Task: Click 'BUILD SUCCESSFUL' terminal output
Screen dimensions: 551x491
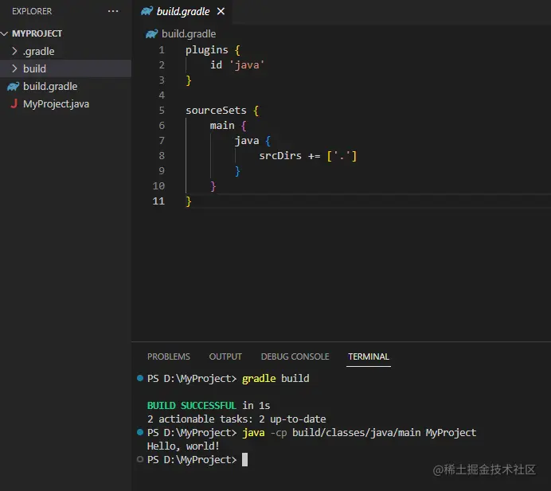Action: tap(192, 405)
